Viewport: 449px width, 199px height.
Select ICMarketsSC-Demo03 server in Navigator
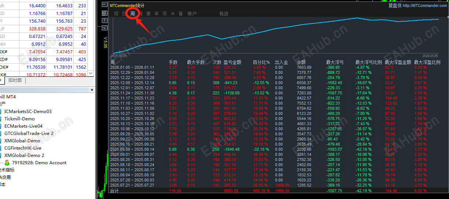click(x=28, y=112)
